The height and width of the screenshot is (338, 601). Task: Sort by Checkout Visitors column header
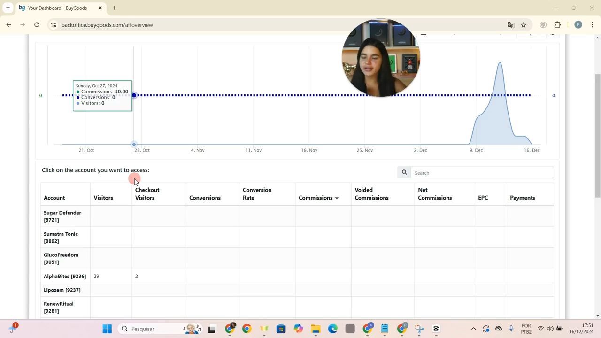(147, 194)
